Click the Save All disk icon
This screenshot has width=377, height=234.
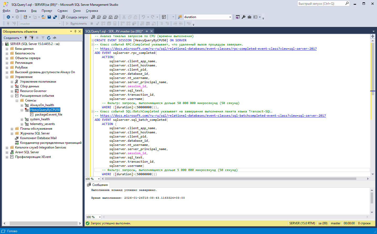point(55,17)
